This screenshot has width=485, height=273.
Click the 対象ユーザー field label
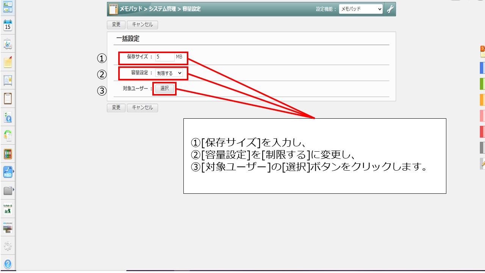138,89
